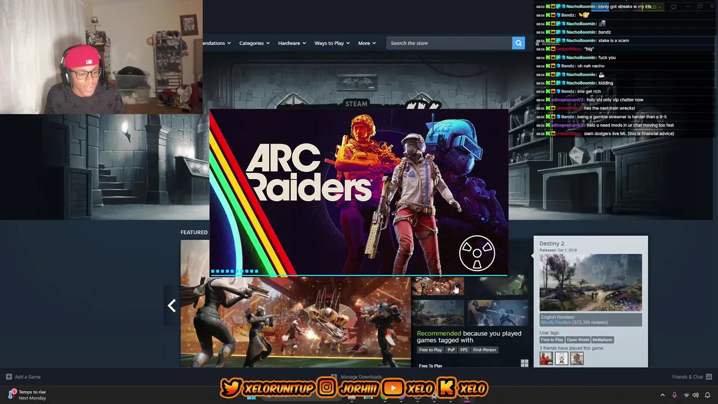Click the 'Free To Play' price label
718x404 pixels.
430,366
